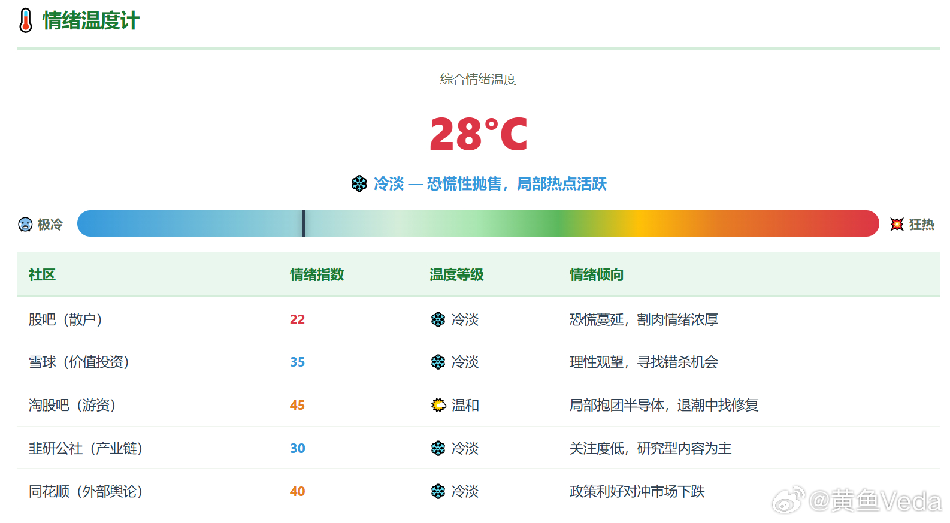Viewport: 950px width, 523px height.
Task: Click the index value 40
Action: click(x=297, y=491)
